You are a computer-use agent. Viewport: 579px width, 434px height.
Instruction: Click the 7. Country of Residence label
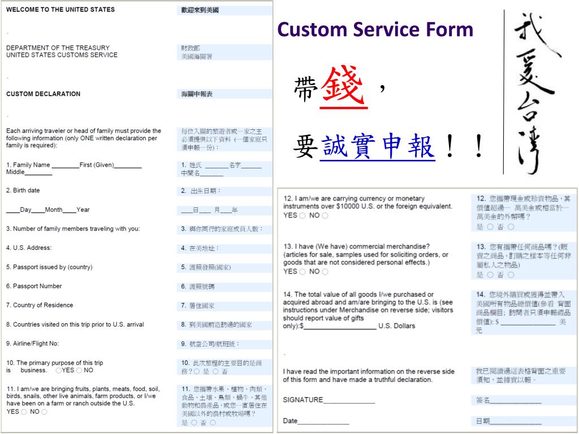tap(40, 305)
